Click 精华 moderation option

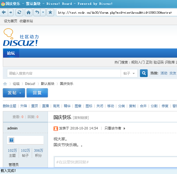67,106
